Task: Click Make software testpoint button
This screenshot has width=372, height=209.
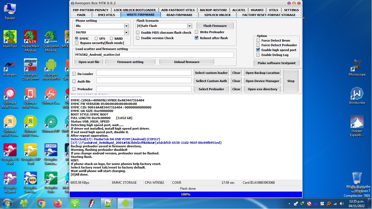Action: pyautogui.click(x=276, y=63)
